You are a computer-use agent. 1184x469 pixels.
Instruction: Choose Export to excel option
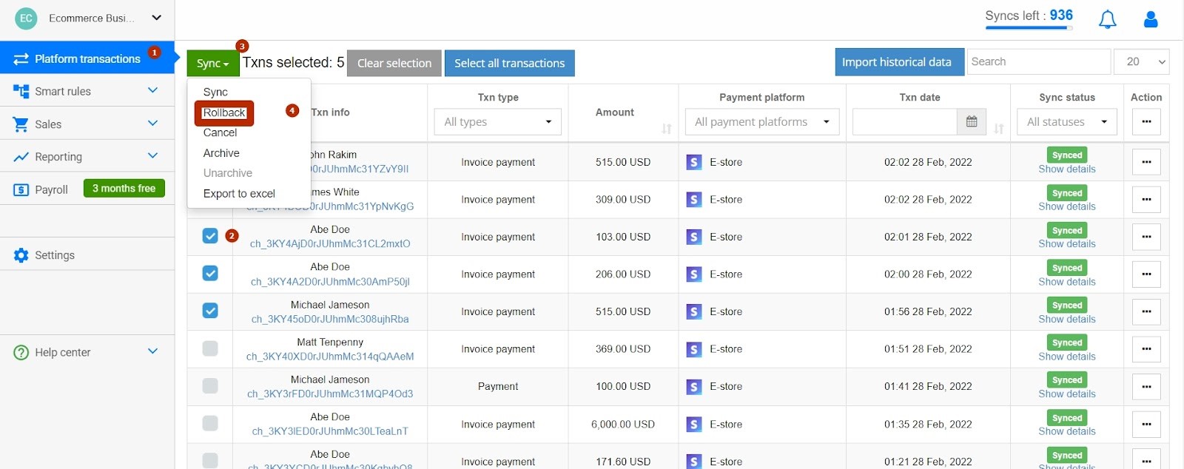[x=239, y=194]
